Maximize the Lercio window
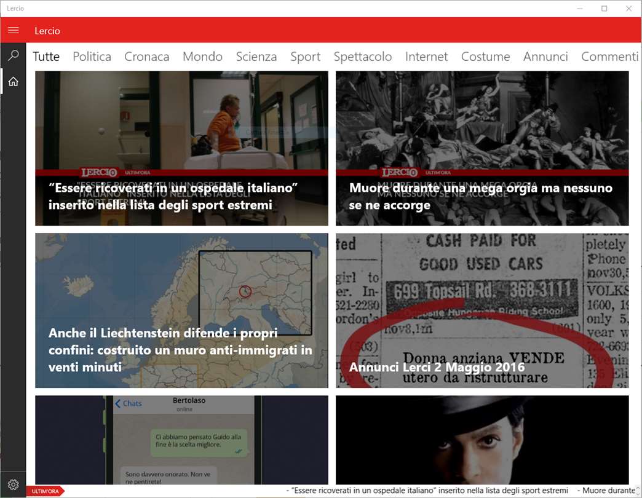642x498 pixels. coord(604,9)
